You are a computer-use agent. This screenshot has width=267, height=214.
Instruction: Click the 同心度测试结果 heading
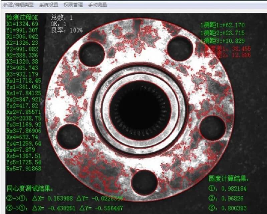click(x=30, y=189)
